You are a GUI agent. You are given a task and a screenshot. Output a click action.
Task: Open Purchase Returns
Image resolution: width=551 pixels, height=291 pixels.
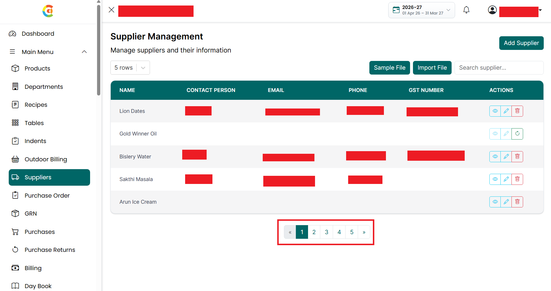tap(50, 250)
